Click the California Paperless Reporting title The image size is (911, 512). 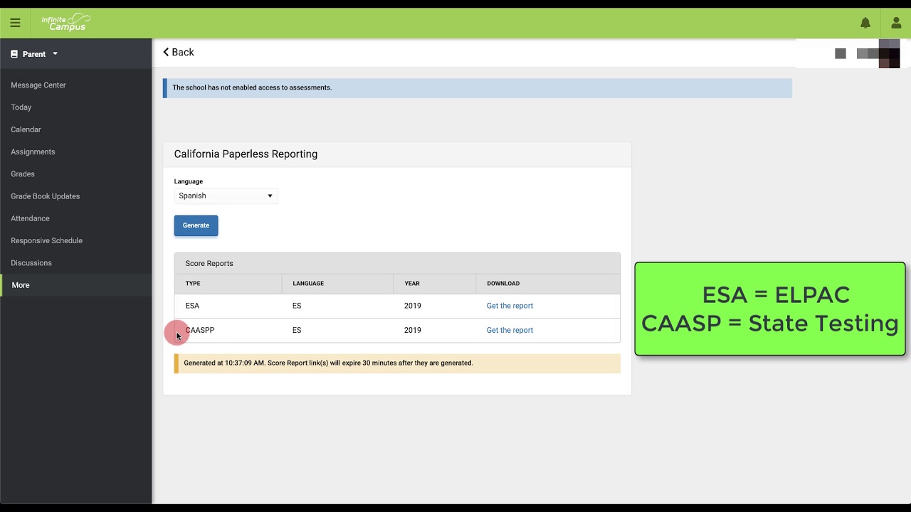246,154
